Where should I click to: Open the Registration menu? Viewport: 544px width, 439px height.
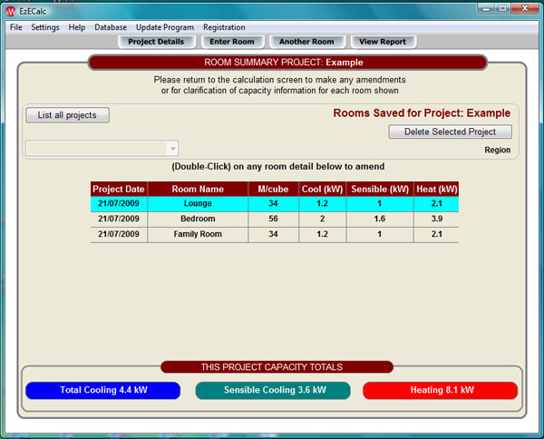[224, 27]
